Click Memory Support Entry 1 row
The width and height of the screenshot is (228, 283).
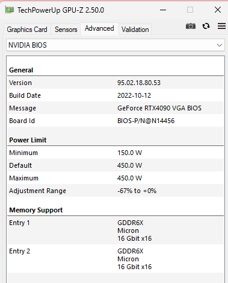[x=116, y=231]
